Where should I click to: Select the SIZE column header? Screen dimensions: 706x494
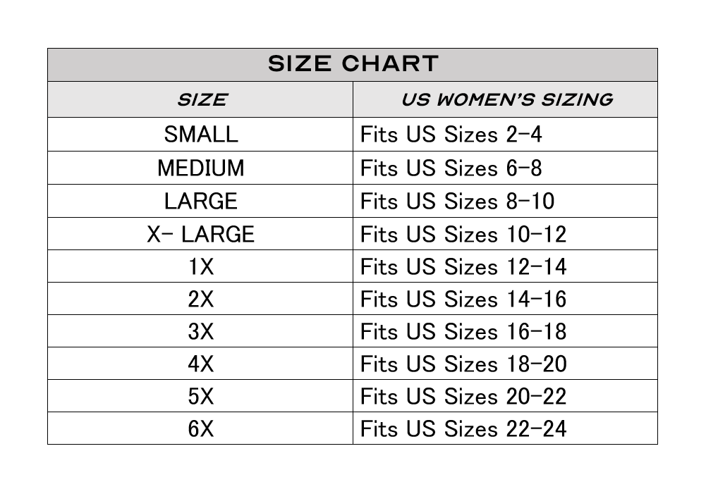point(200,99)
